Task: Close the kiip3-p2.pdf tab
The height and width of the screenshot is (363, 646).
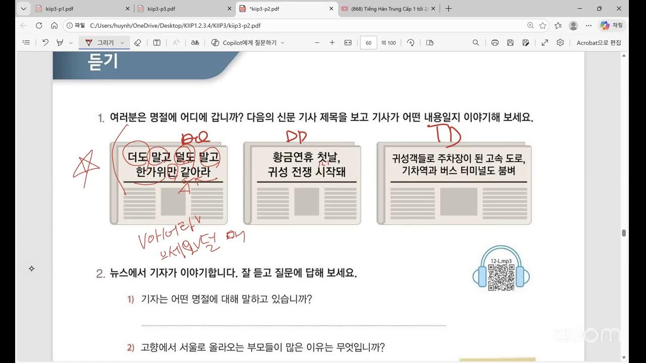Action: click(x=331, y=9)
